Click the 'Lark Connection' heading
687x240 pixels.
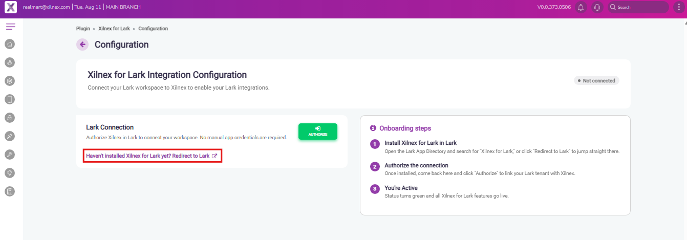110,127
